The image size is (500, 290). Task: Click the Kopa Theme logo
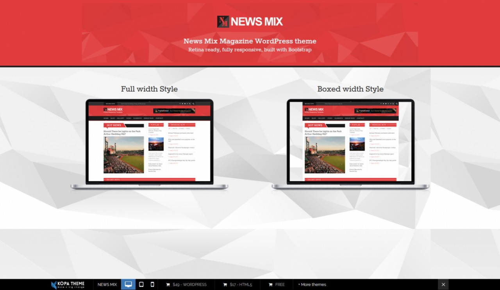coord(68,285)
